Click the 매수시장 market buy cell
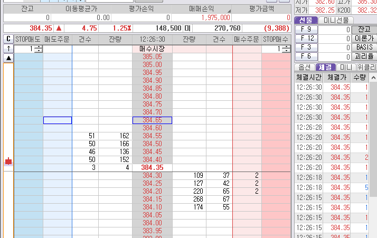This screenshot has height=238, width=377. click(152, 49)
